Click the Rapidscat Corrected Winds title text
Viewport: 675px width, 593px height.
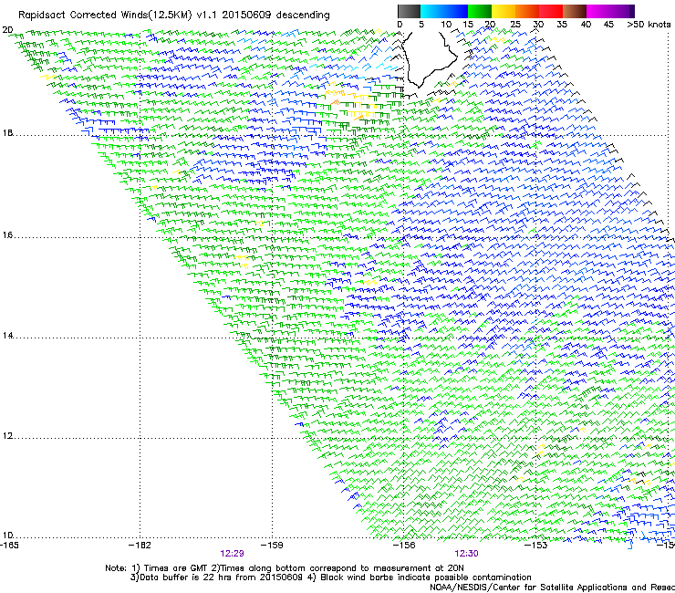point(174,15)
